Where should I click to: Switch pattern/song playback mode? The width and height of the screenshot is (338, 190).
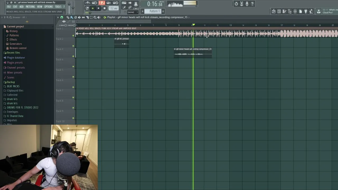pyautogui.click(x=87, y=8)
